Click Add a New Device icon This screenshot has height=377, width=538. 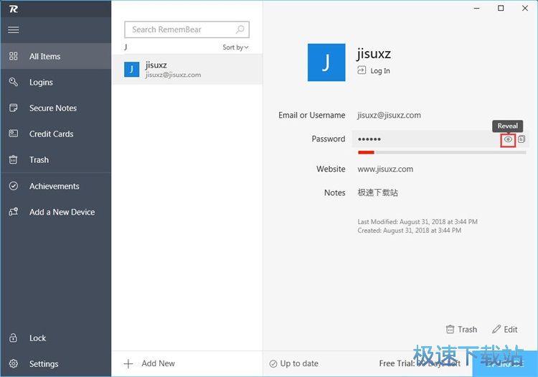pyautogui.click(x=14, y=212)
